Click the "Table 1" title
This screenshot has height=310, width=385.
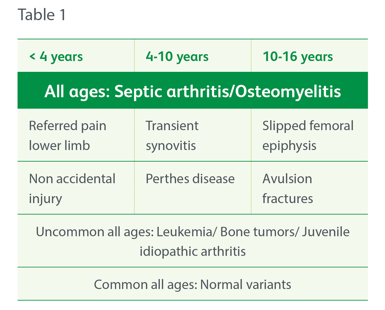[x=42, y=15]
